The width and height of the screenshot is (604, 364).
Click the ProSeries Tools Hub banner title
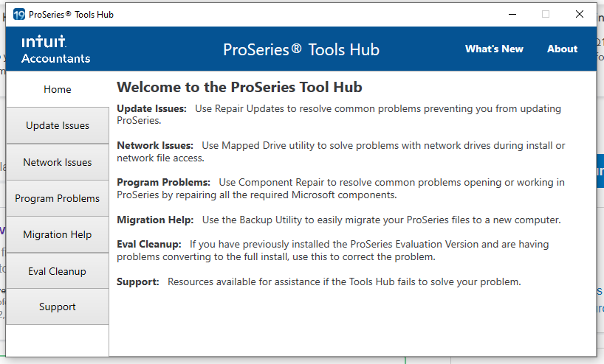pyautogui.click(x=301, y=50)
